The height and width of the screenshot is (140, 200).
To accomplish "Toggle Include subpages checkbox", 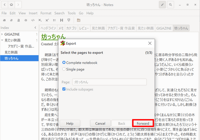I will pyautogui.click(x=78, y=89).
